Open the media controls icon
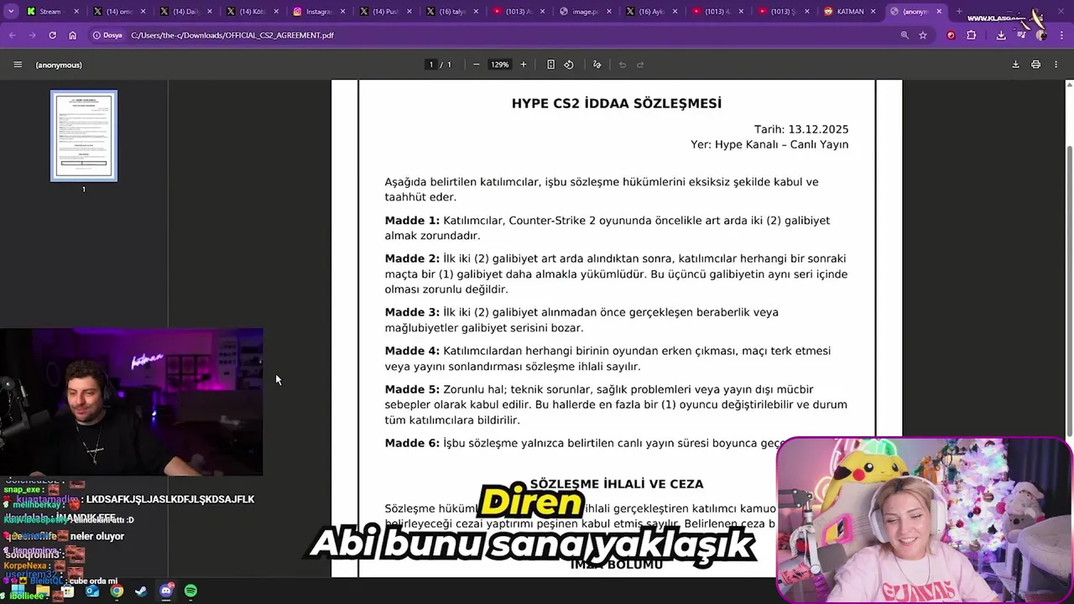 1021,35
